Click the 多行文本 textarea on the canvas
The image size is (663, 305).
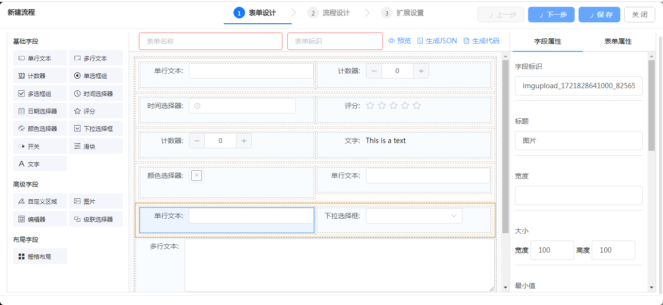[x=340, y=266]
